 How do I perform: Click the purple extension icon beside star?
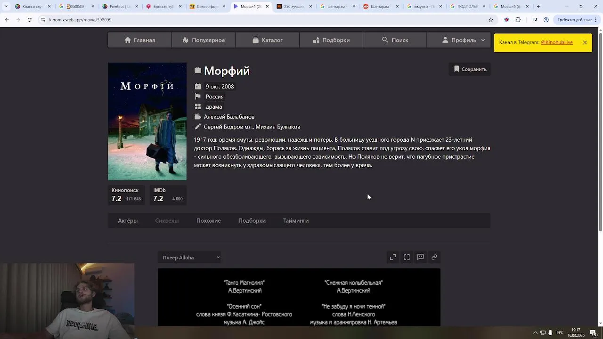pos(506,20)
